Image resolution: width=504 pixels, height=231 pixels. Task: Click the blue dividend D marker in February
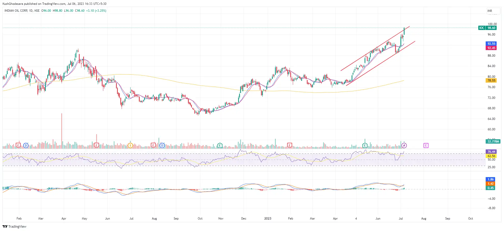(x=25, y=145)
